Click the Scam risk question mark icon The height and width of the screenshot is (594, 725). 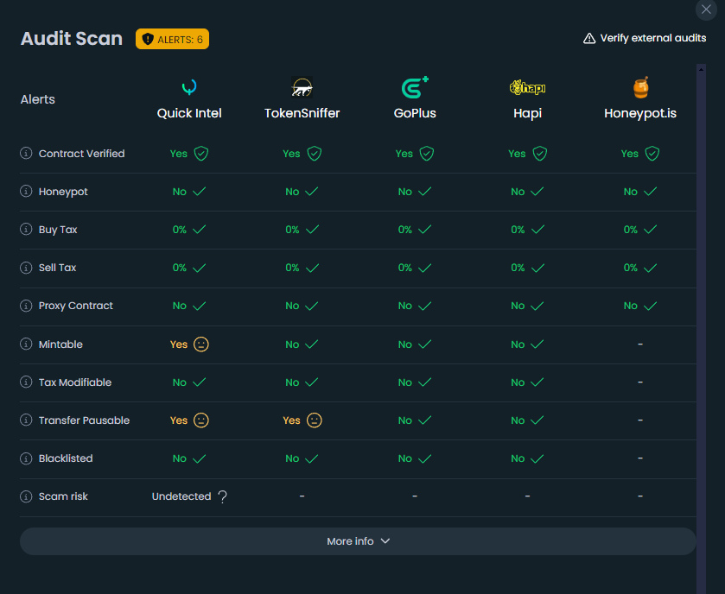click(222, 496)
